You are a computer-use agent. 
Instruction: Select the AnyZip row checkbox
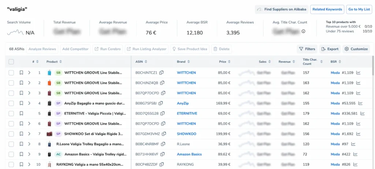pos(11,103)
